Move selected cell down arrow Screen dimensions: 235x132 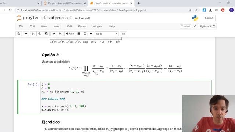coord(60,34)
